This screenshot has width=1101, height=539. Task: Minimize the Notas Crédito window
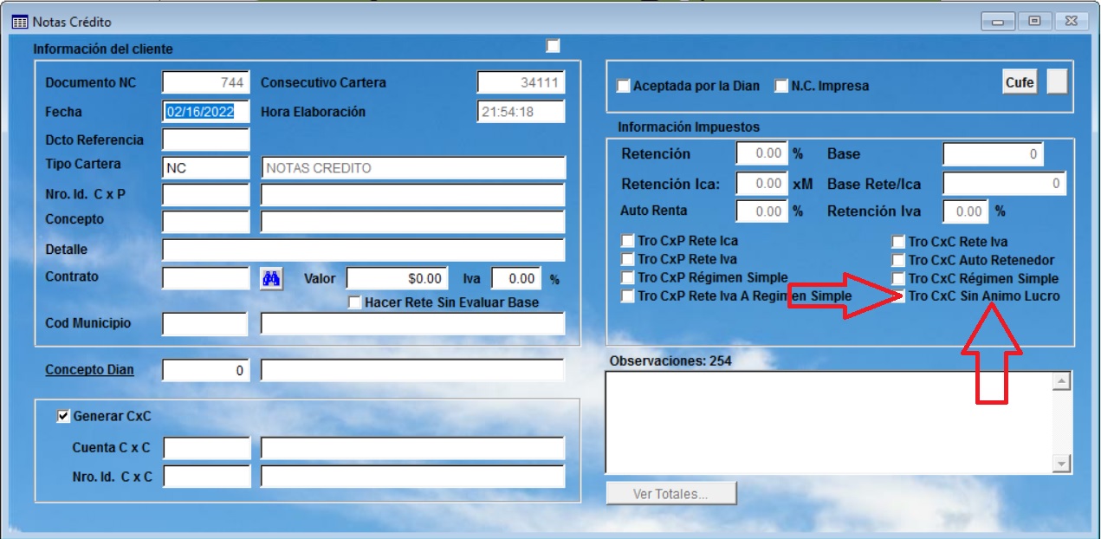[999, 21]
